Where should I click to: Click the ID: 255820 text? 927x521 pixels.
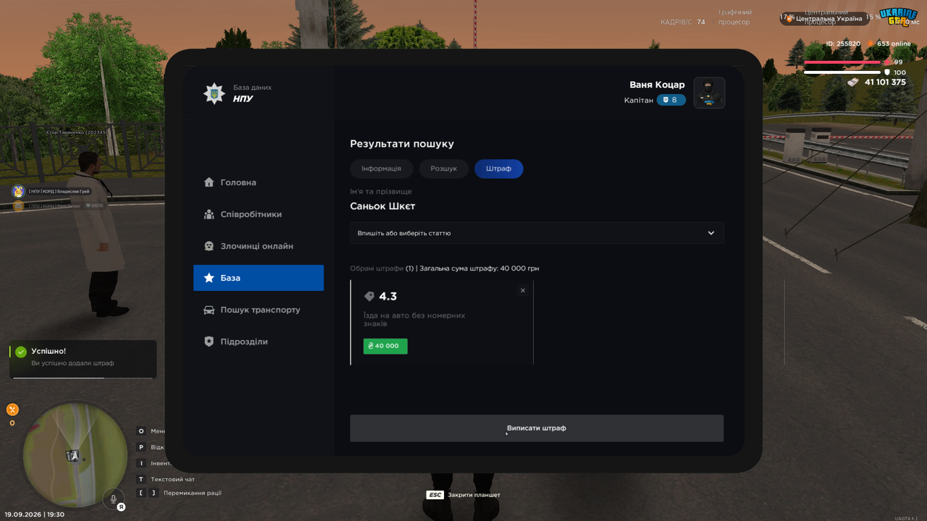[x=843, y=44]
